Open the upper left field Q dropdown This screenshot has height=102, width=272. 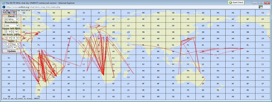(x=15, y=31)
